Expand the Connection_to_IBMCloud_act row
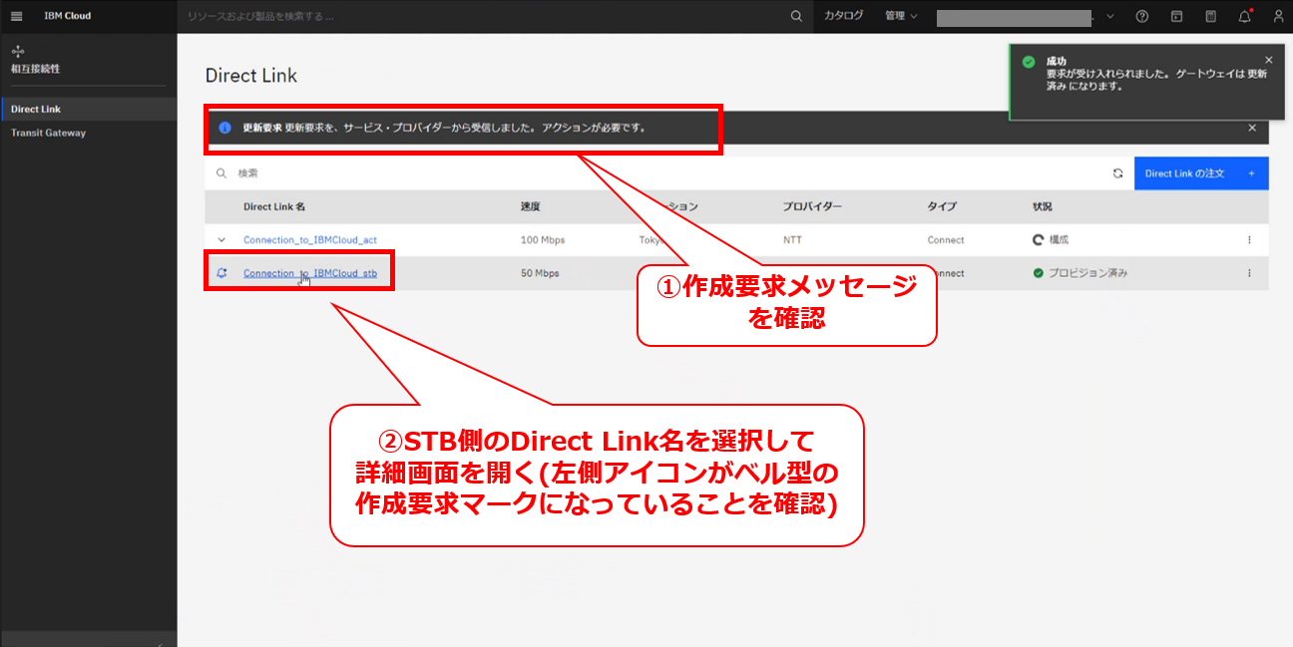Image resolution: width=1293 pixels, height=647 pixels. tap(221, 240)
